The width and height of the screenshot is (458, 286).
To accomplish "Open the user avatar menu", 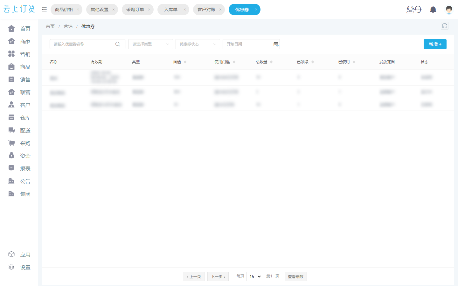I will point(449,10).
